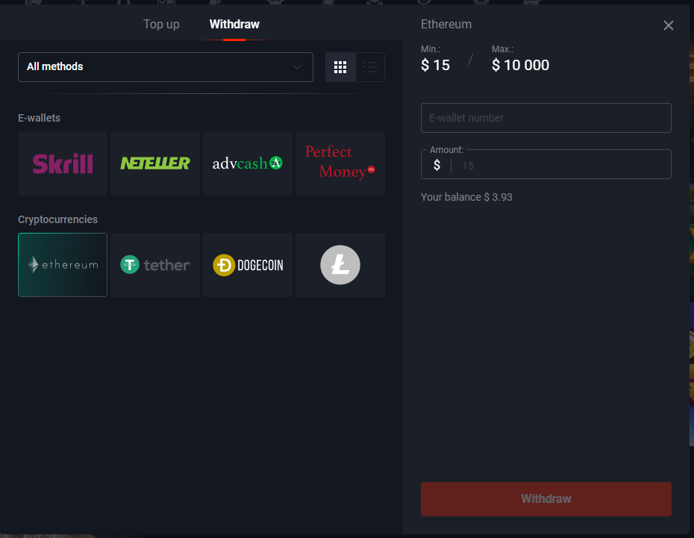Switch to the Top up tab
Screen dimensions: 694x538
pyautogui.click(x=161, y=24)
